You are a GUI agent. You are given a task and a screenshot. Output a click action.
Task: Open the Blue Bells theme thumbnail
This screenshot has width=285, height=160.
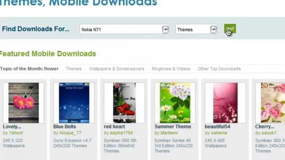pos(74,103)
